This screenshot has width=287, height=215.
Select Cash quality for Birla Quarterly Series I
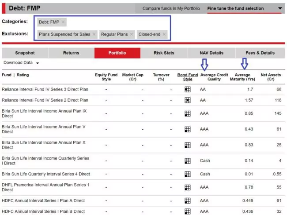click(205, 161)
